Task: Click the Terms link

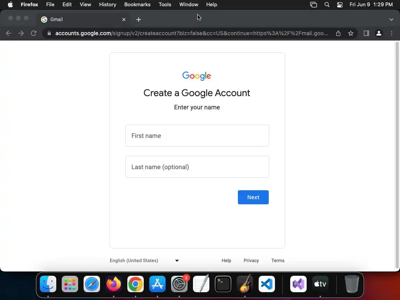Action: click(x=278, y=261)
